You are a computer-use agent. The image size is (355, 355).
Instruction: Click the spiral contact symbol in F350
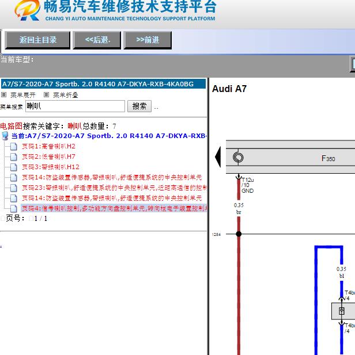[x=238, y=157]
